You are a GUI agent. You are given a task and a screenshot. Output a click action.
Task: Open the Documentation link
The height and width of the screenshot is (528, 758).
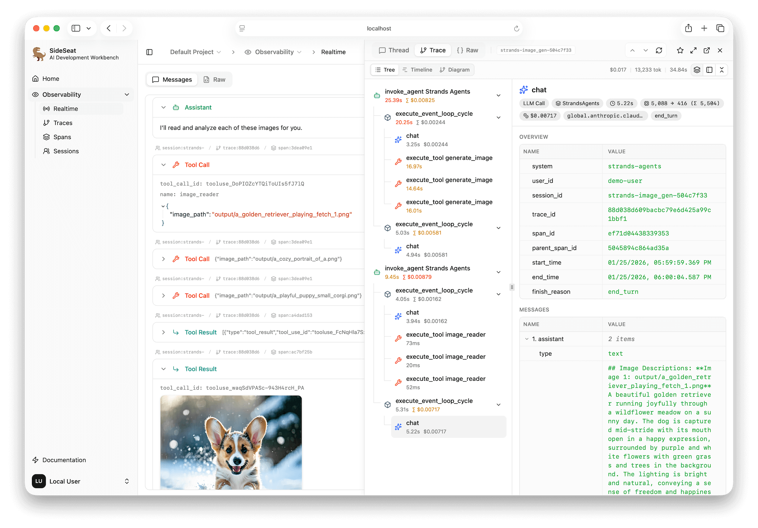(x=64, y=460)
